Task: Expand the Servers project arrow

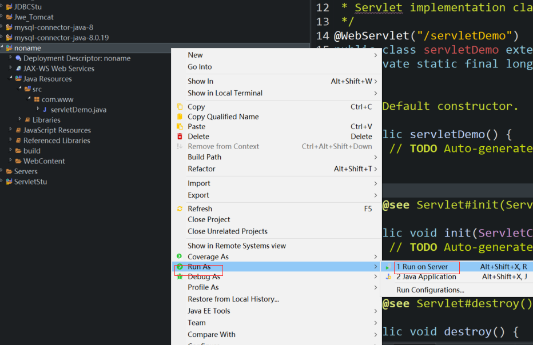Action: click(x=2, y=171)
